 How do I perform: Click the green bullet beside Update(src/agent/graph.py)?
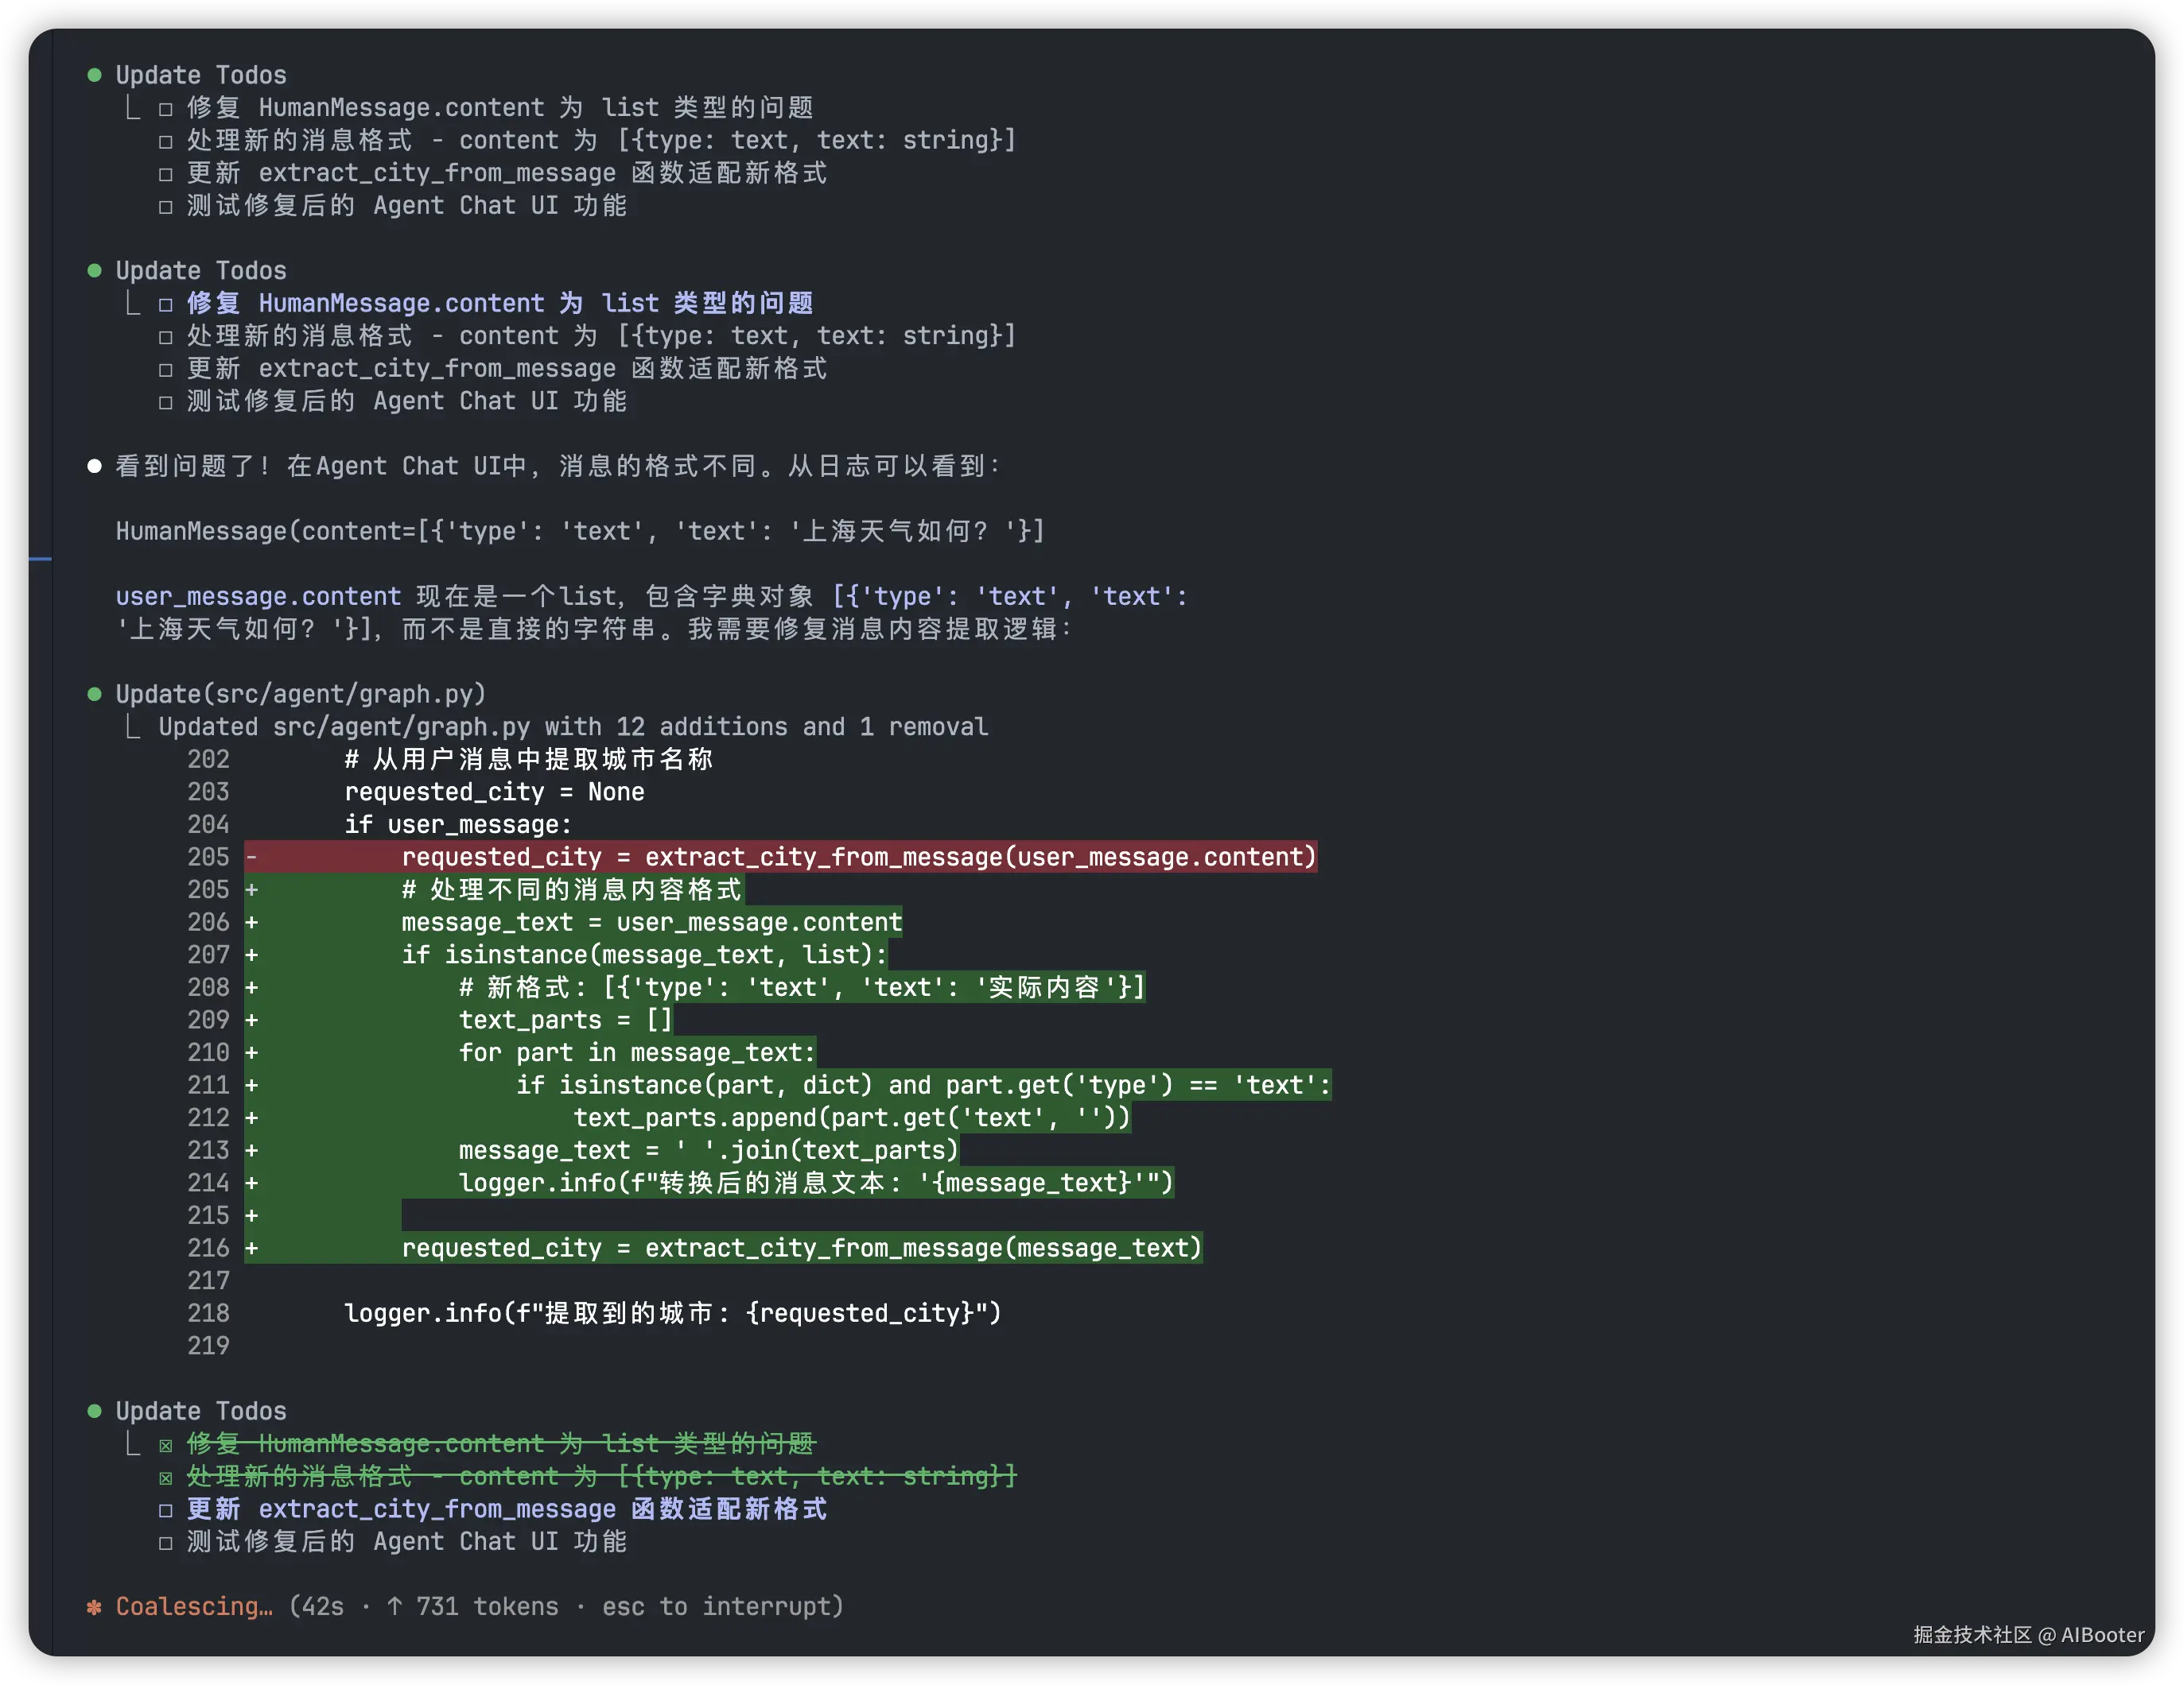pyautogui.click(x=94, y=694)
